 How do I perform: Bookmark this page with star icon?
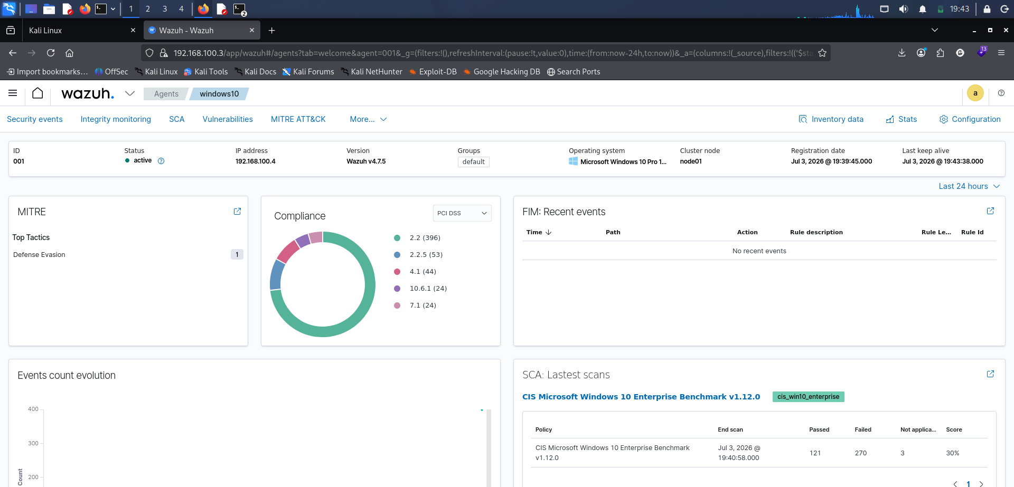(822, 53)
